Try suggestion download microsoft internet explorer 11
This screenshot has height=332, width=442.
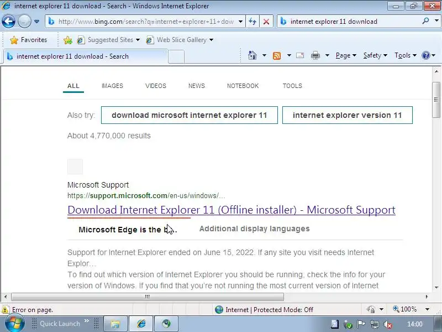tap(190, 115)
